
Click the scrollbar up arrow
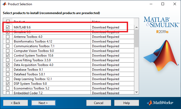(x=137, y=27)
